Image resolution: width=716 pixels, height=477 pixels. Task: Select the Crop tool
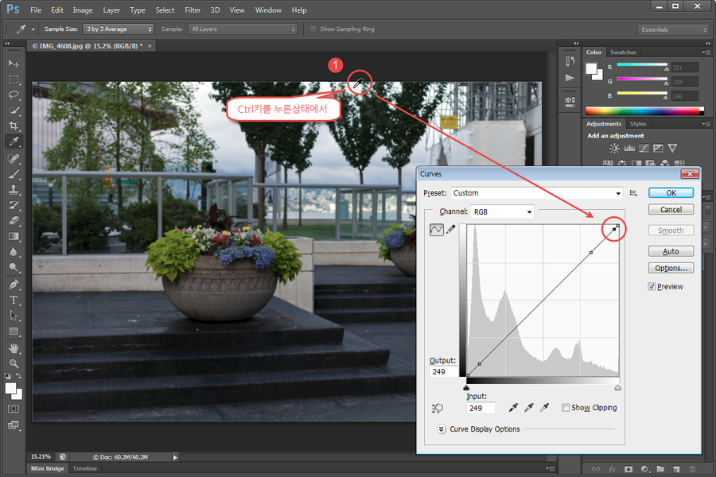click(x=14, y=126)
